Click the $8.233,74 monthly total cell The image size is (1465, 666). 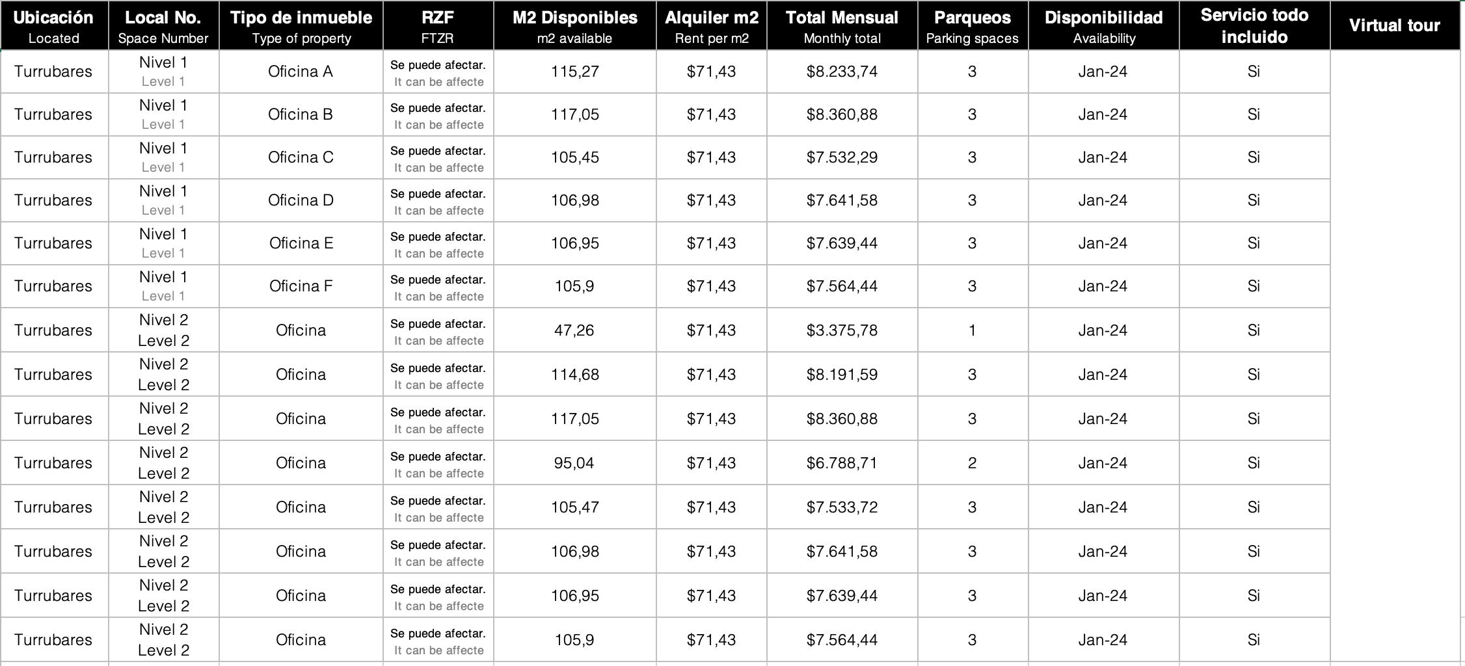click(842, 72)
